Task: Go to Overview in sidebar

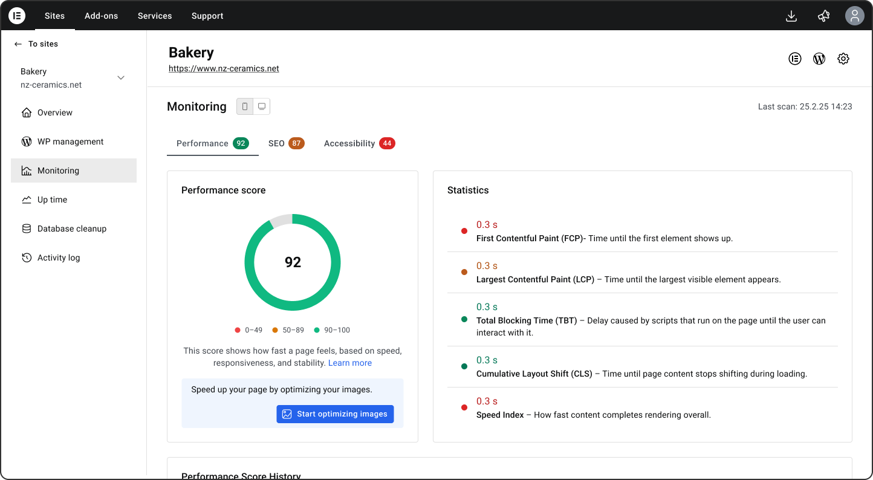Action: [x=74, y=112]
